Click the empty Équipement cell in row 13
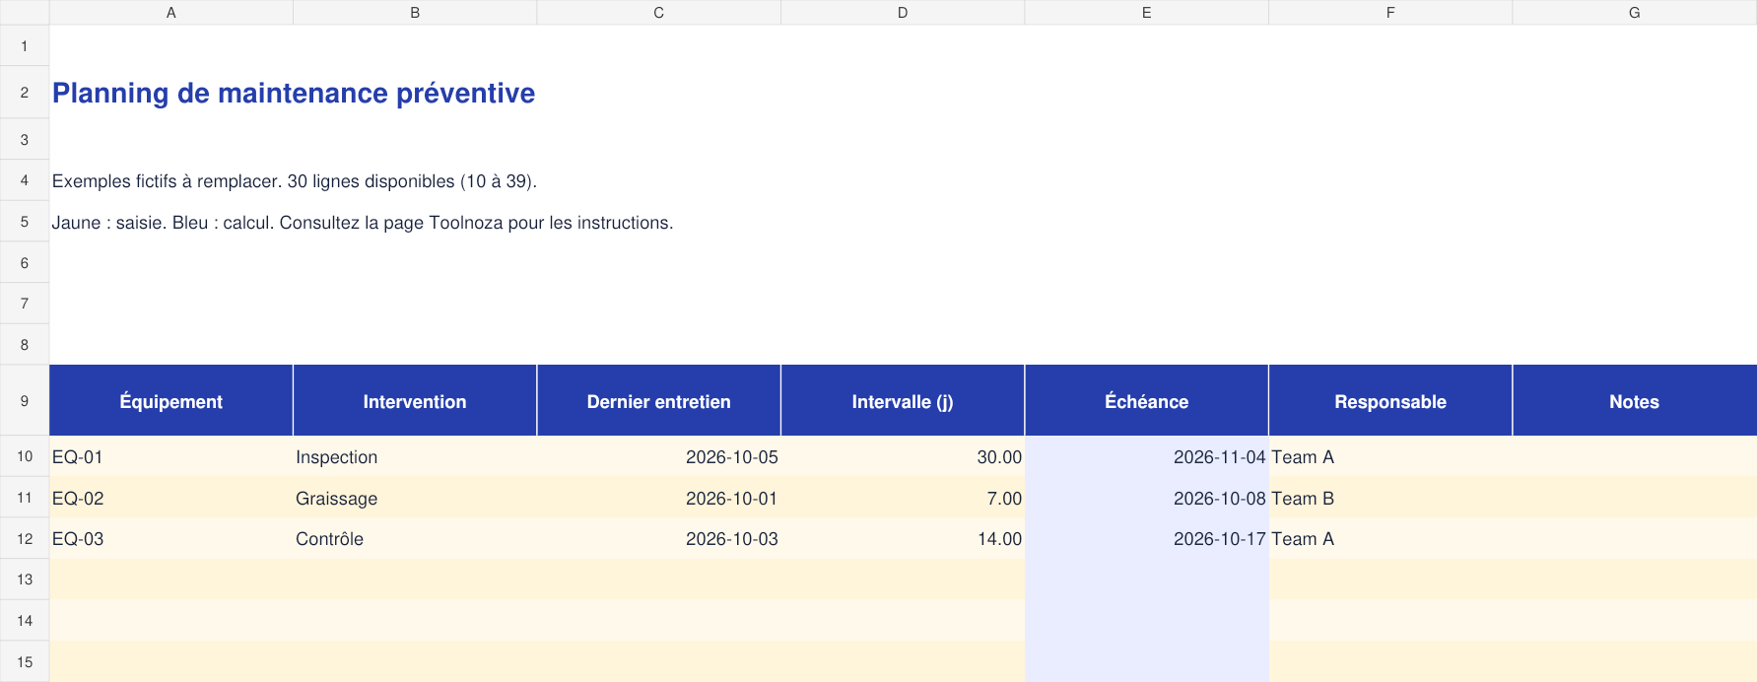The height and width of the screenshot is (682, 1757). (x=171, y=580)
